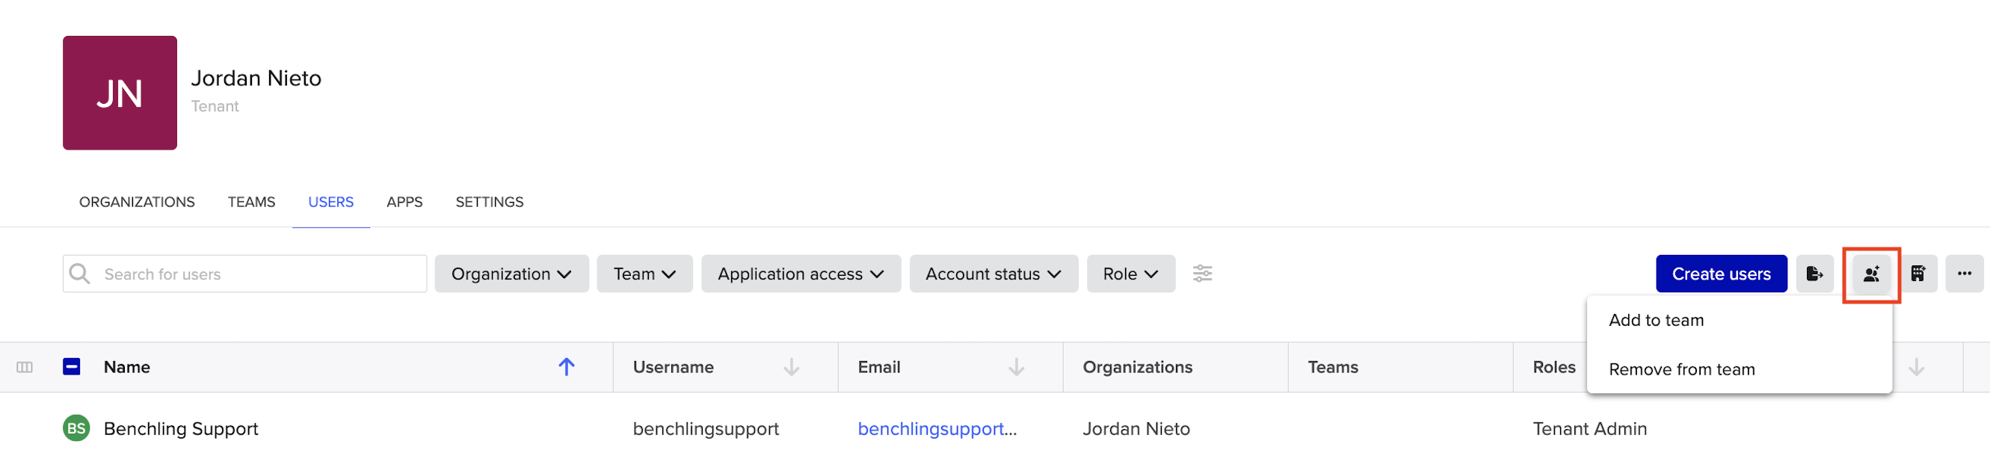The image size is (1990, 459).
Task: Click the Email column header label
Action: point(879,367)
